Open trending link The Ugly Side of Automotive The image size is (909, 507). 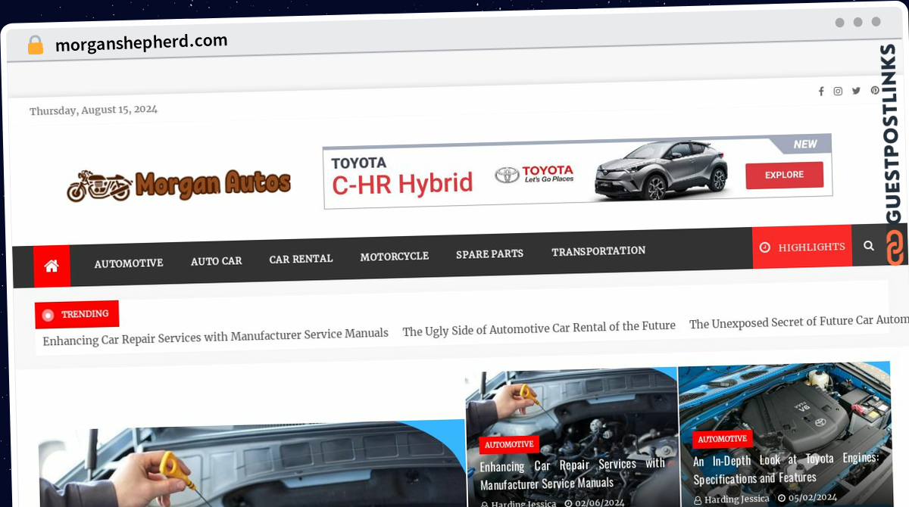point(539,328)
